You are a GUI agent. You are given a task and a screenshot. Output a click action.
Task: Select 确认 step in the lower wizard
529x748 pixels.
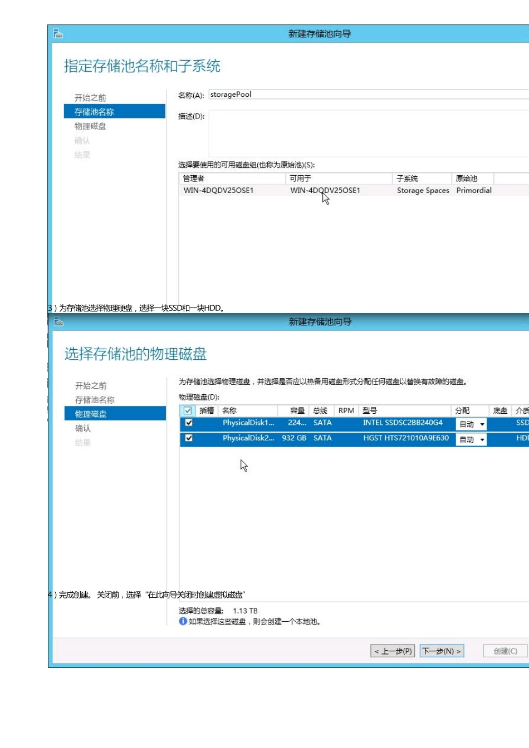pyautogui.click(x=83, y=428)
